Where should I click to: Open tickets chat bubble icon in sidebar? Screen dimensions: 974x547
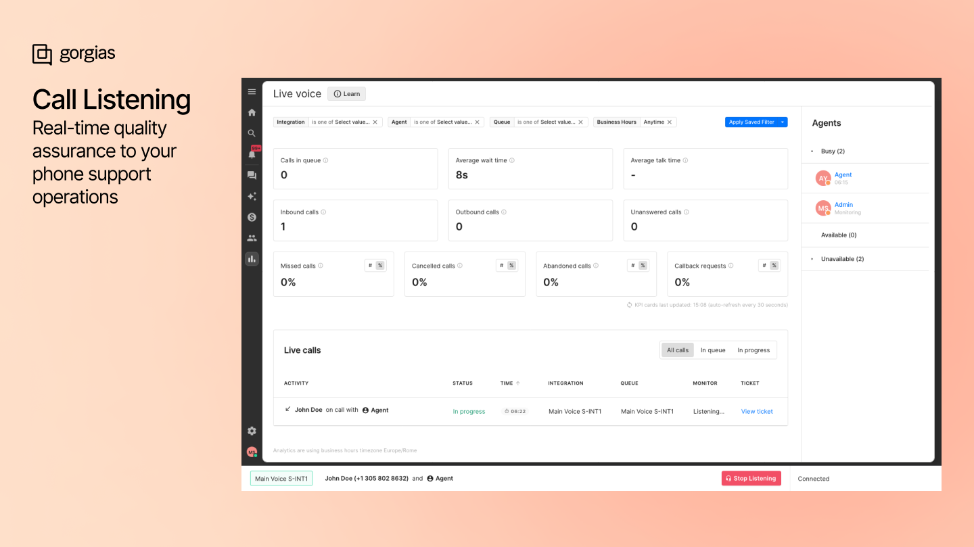pyautogui.click(x=252, y=175)
